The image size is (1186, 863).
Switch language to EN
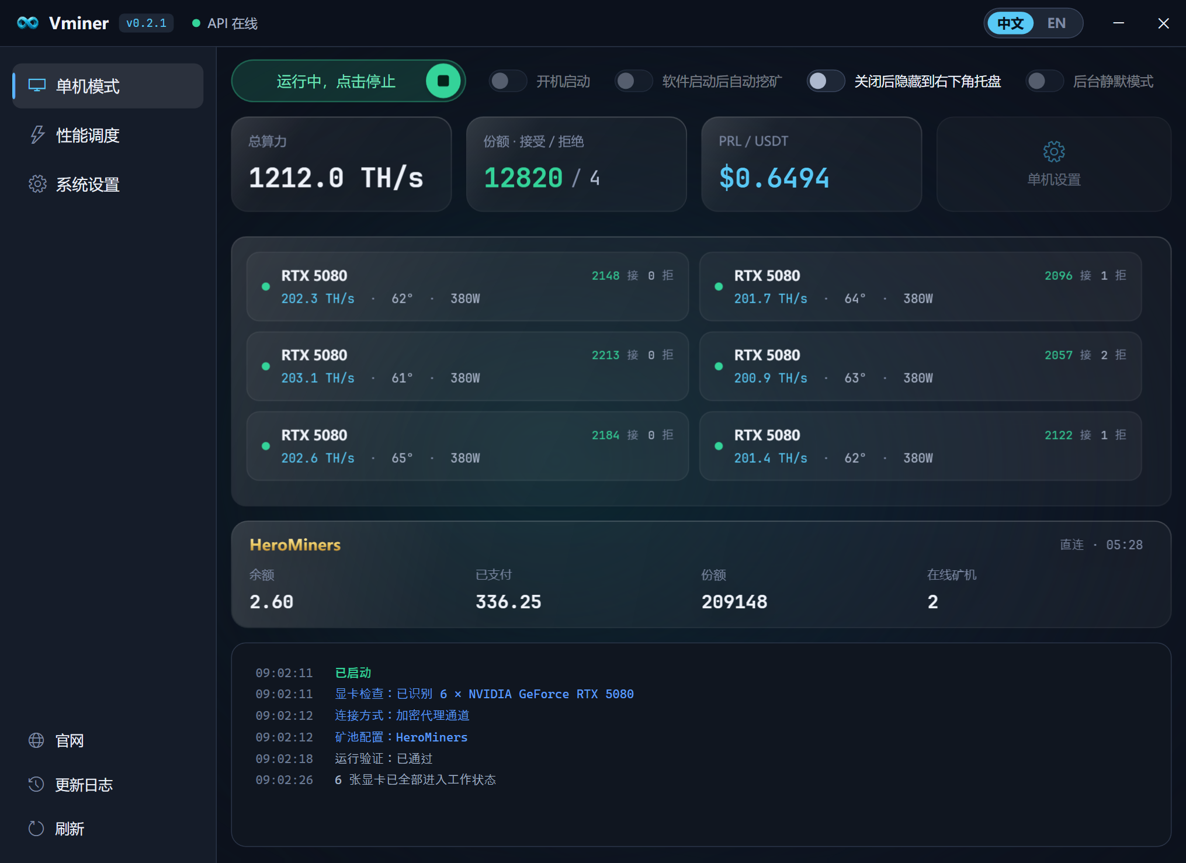1056,23
